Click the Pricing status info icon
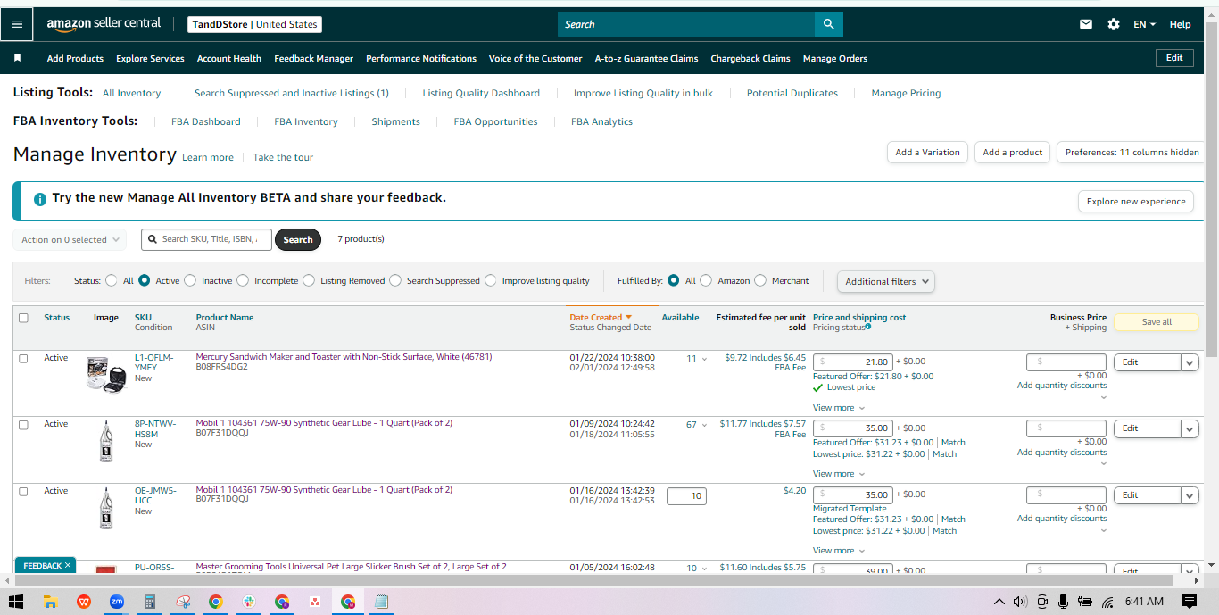The image size is (1219, 615). pos(868,327)
